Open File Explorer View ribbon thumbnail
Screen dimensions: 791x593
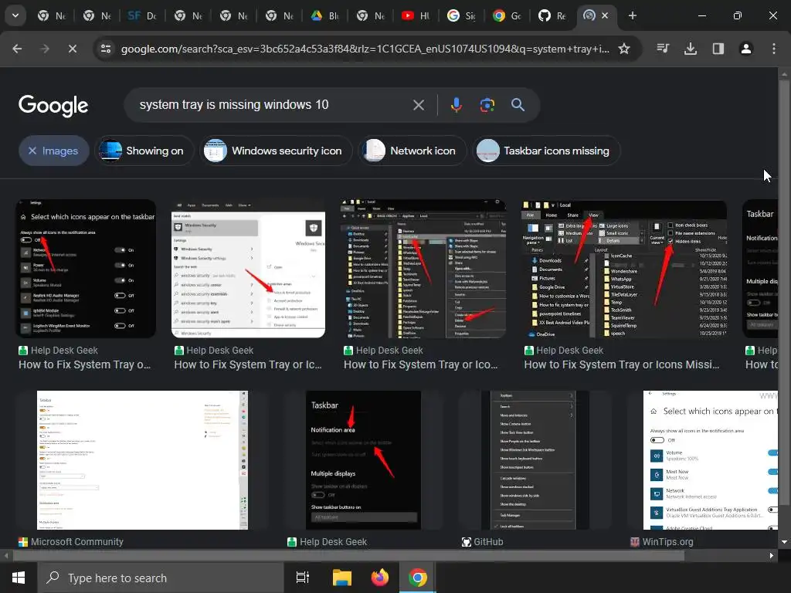(x=624, y=268)
